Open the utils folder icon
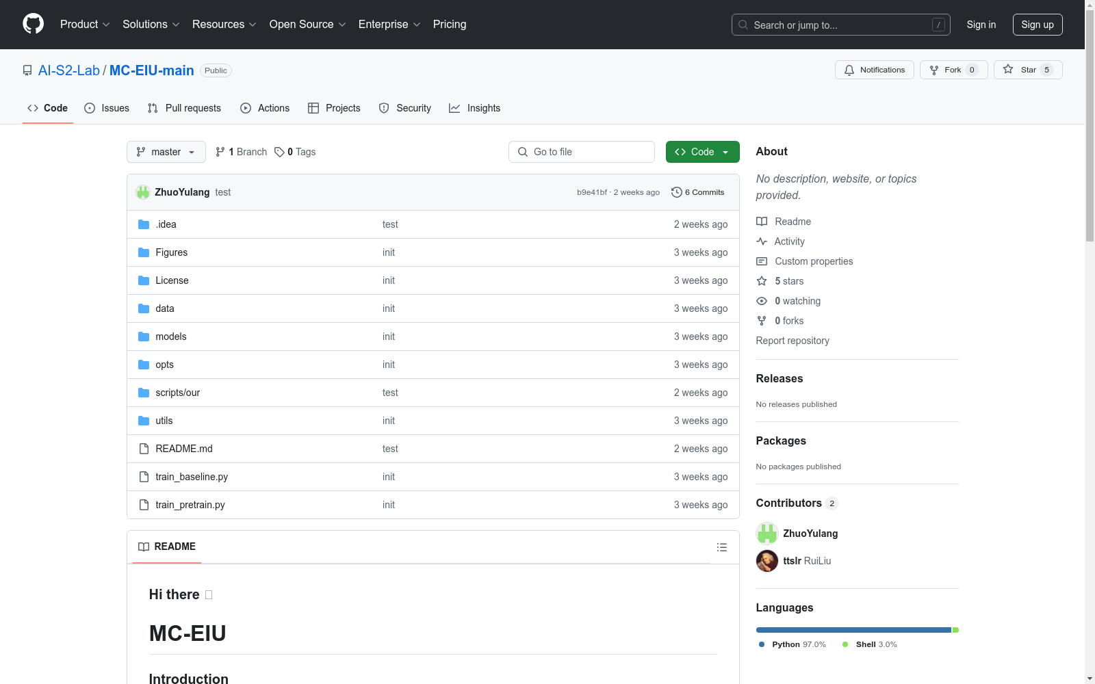1095x684 pixels. point(144,421)
